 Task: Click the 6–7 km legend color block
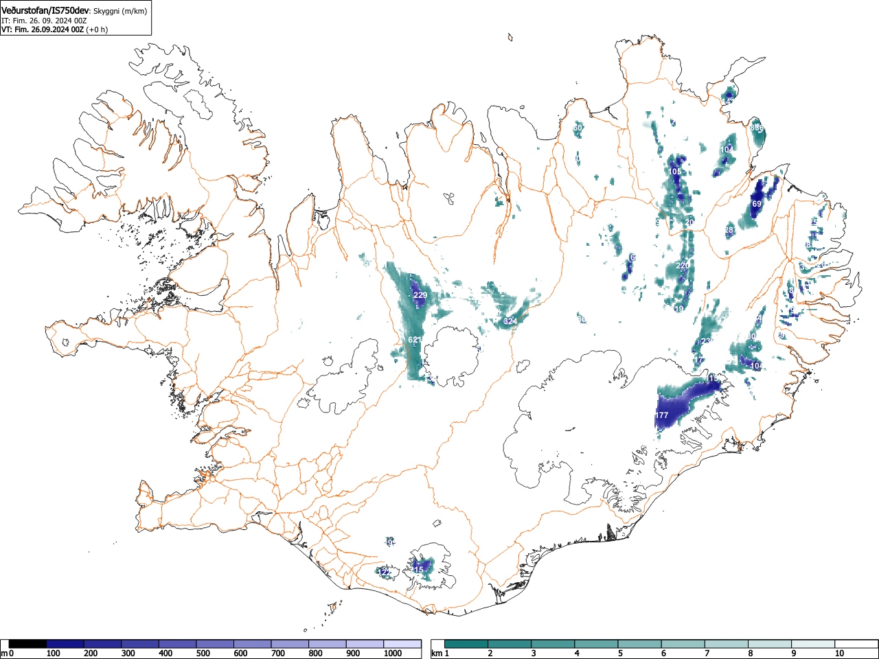pos(683,644)
